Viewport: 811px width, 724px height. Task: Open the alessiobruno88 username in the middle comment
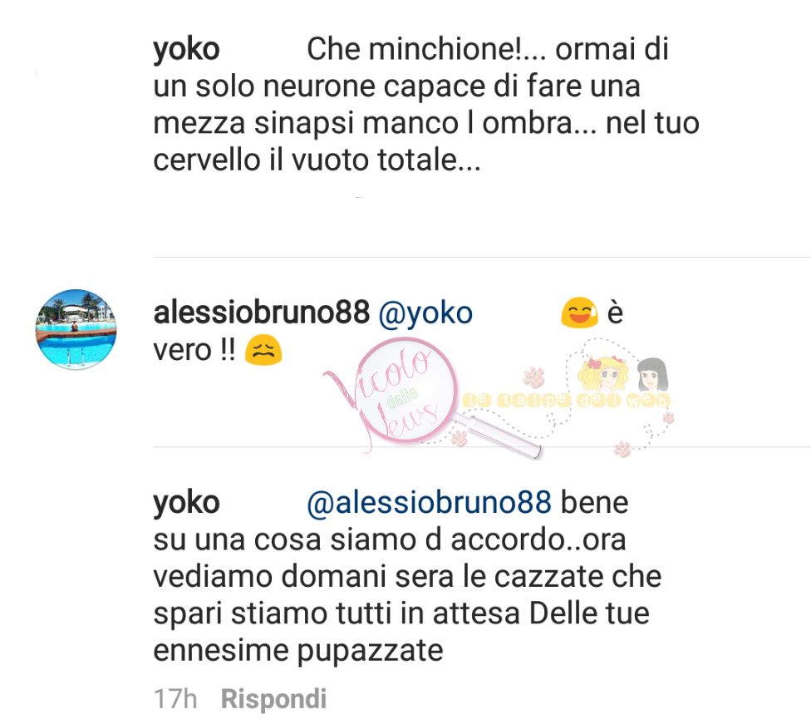(262, 313)
